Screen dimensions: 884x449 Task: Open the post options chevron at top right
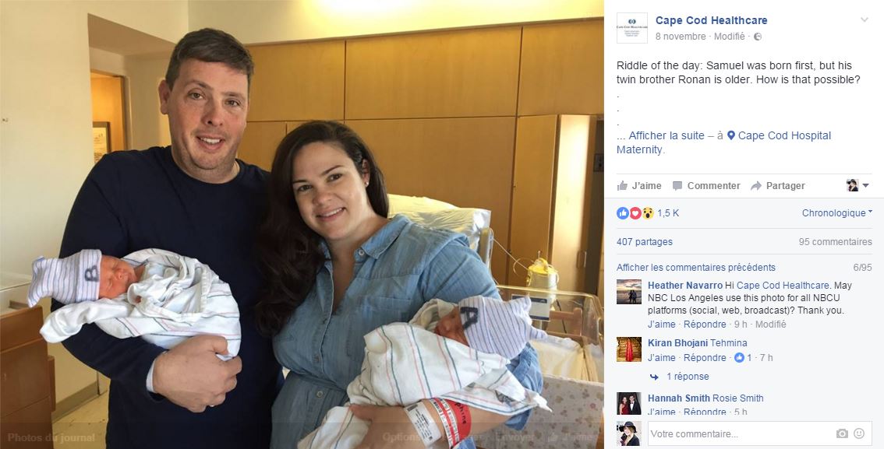point(865,20)
